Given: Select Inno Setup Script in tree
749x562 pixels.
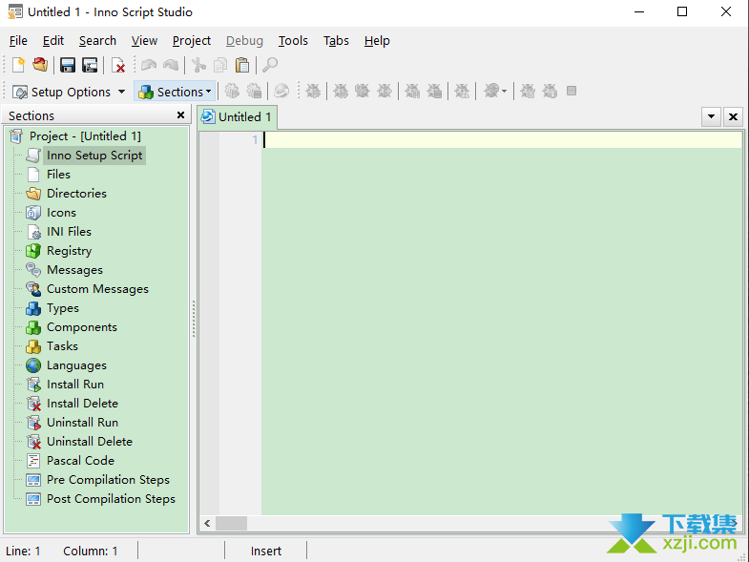Looking at the screenshot, I should (x=94, y=156).
